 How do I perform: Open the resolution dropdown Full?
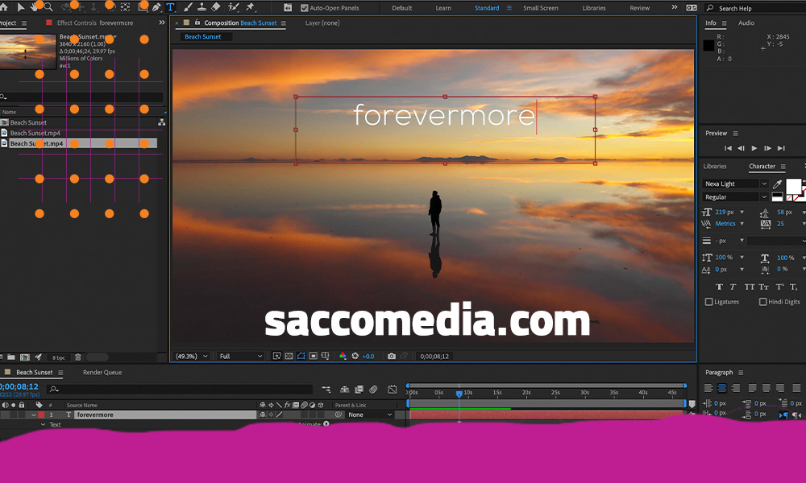click(240, 357)
